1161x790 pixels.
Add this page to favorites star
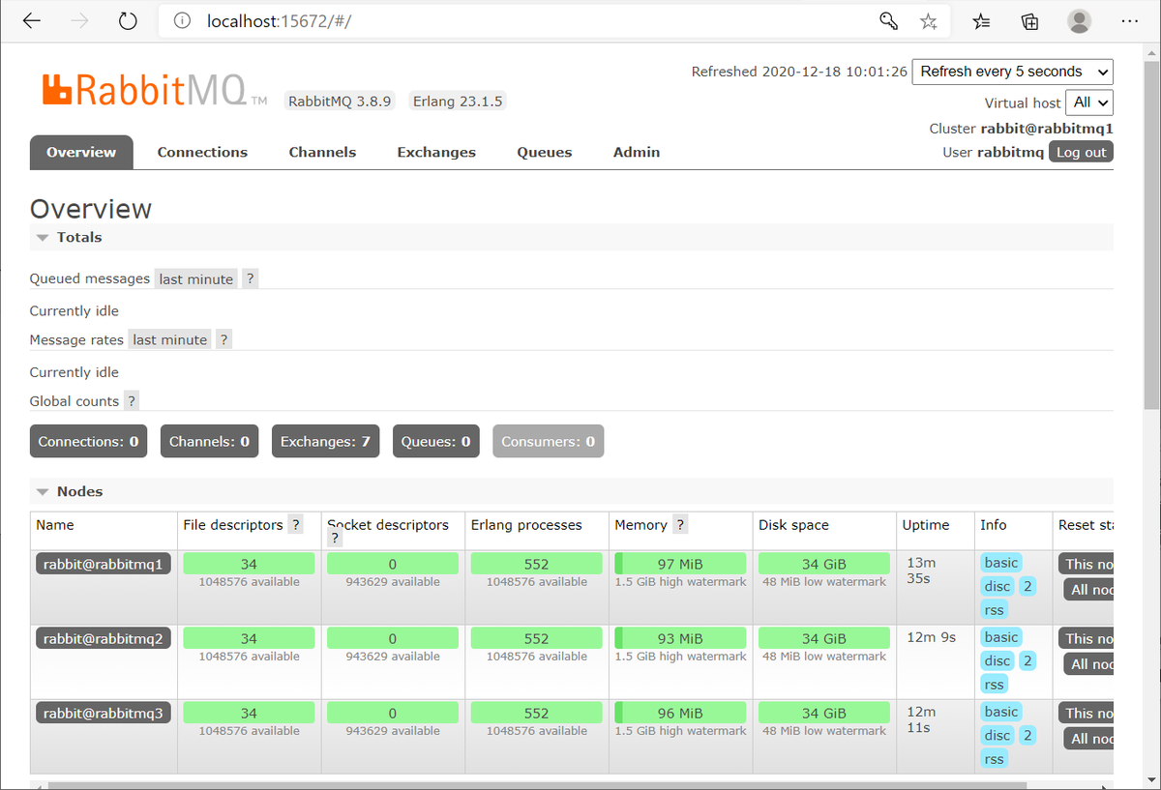tap(928, 21)
